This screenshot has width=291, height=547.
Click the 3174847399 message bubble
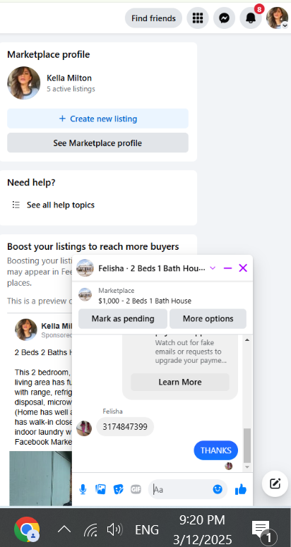point(125,426)
